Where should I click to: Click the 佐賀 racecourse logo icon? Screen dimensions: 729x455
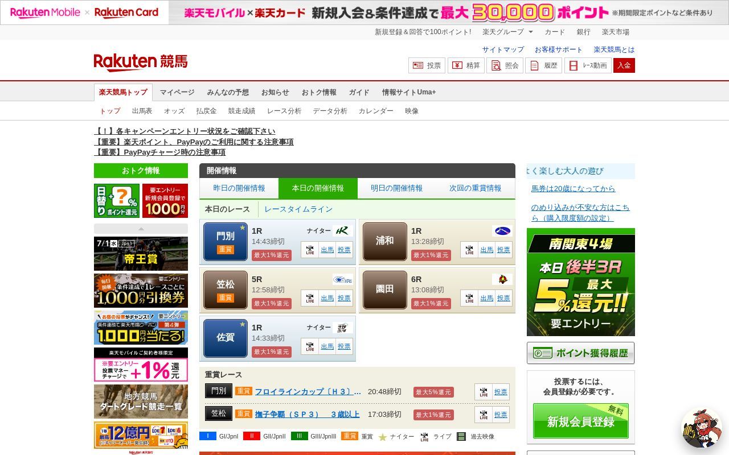pyautogui.click(x=343, y=328)
